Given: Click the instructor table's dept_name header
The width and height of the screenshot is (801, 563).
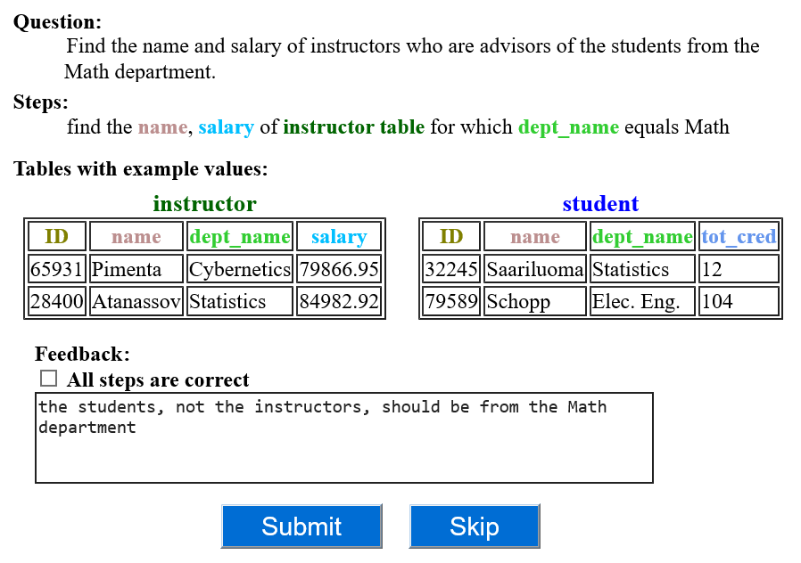Looking at the screenshot, I should (x=240, y=236).
